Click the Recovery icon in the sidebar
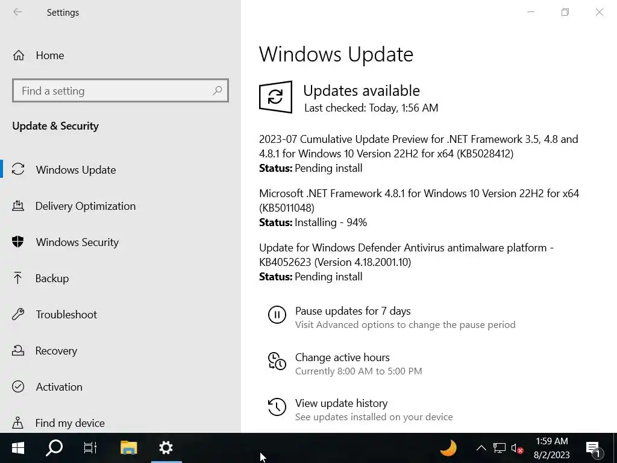617x463 pixels. (x=18, y=350)
